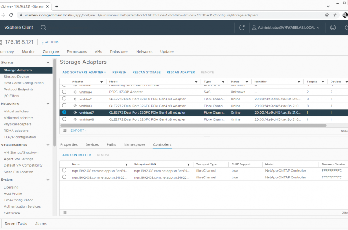
Task: Open browser tab list chevron
Action: [x=328, y=6]
